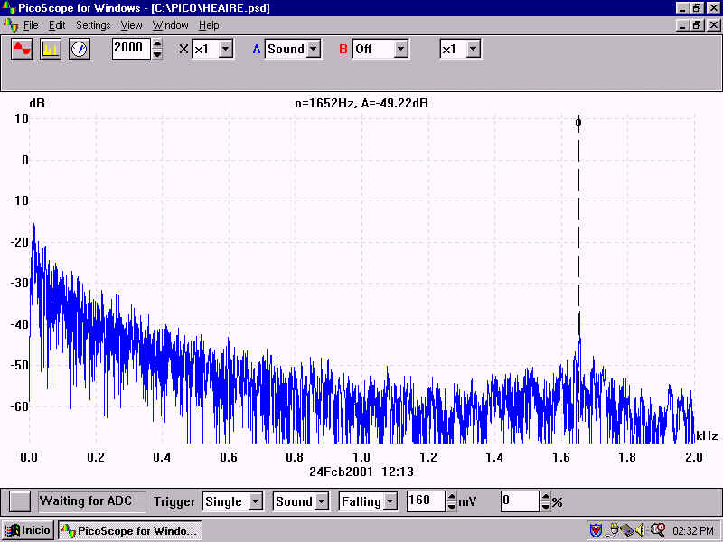Click the frequency marker at 1652Hz peak
The height and width of the screenshot is (542, 723).
tap(578, 122)
